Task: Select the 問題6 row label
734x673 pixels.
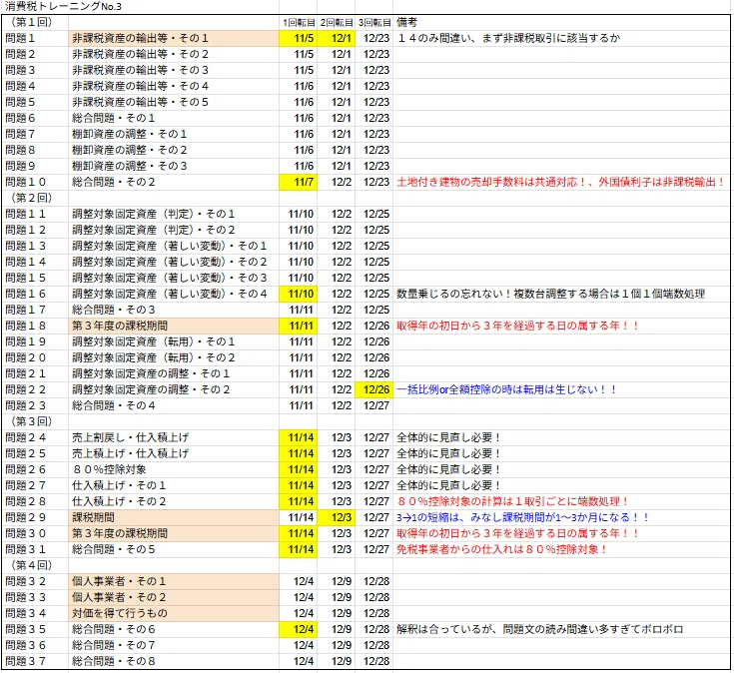Action: pyautogui.click(x=20, y=118)
